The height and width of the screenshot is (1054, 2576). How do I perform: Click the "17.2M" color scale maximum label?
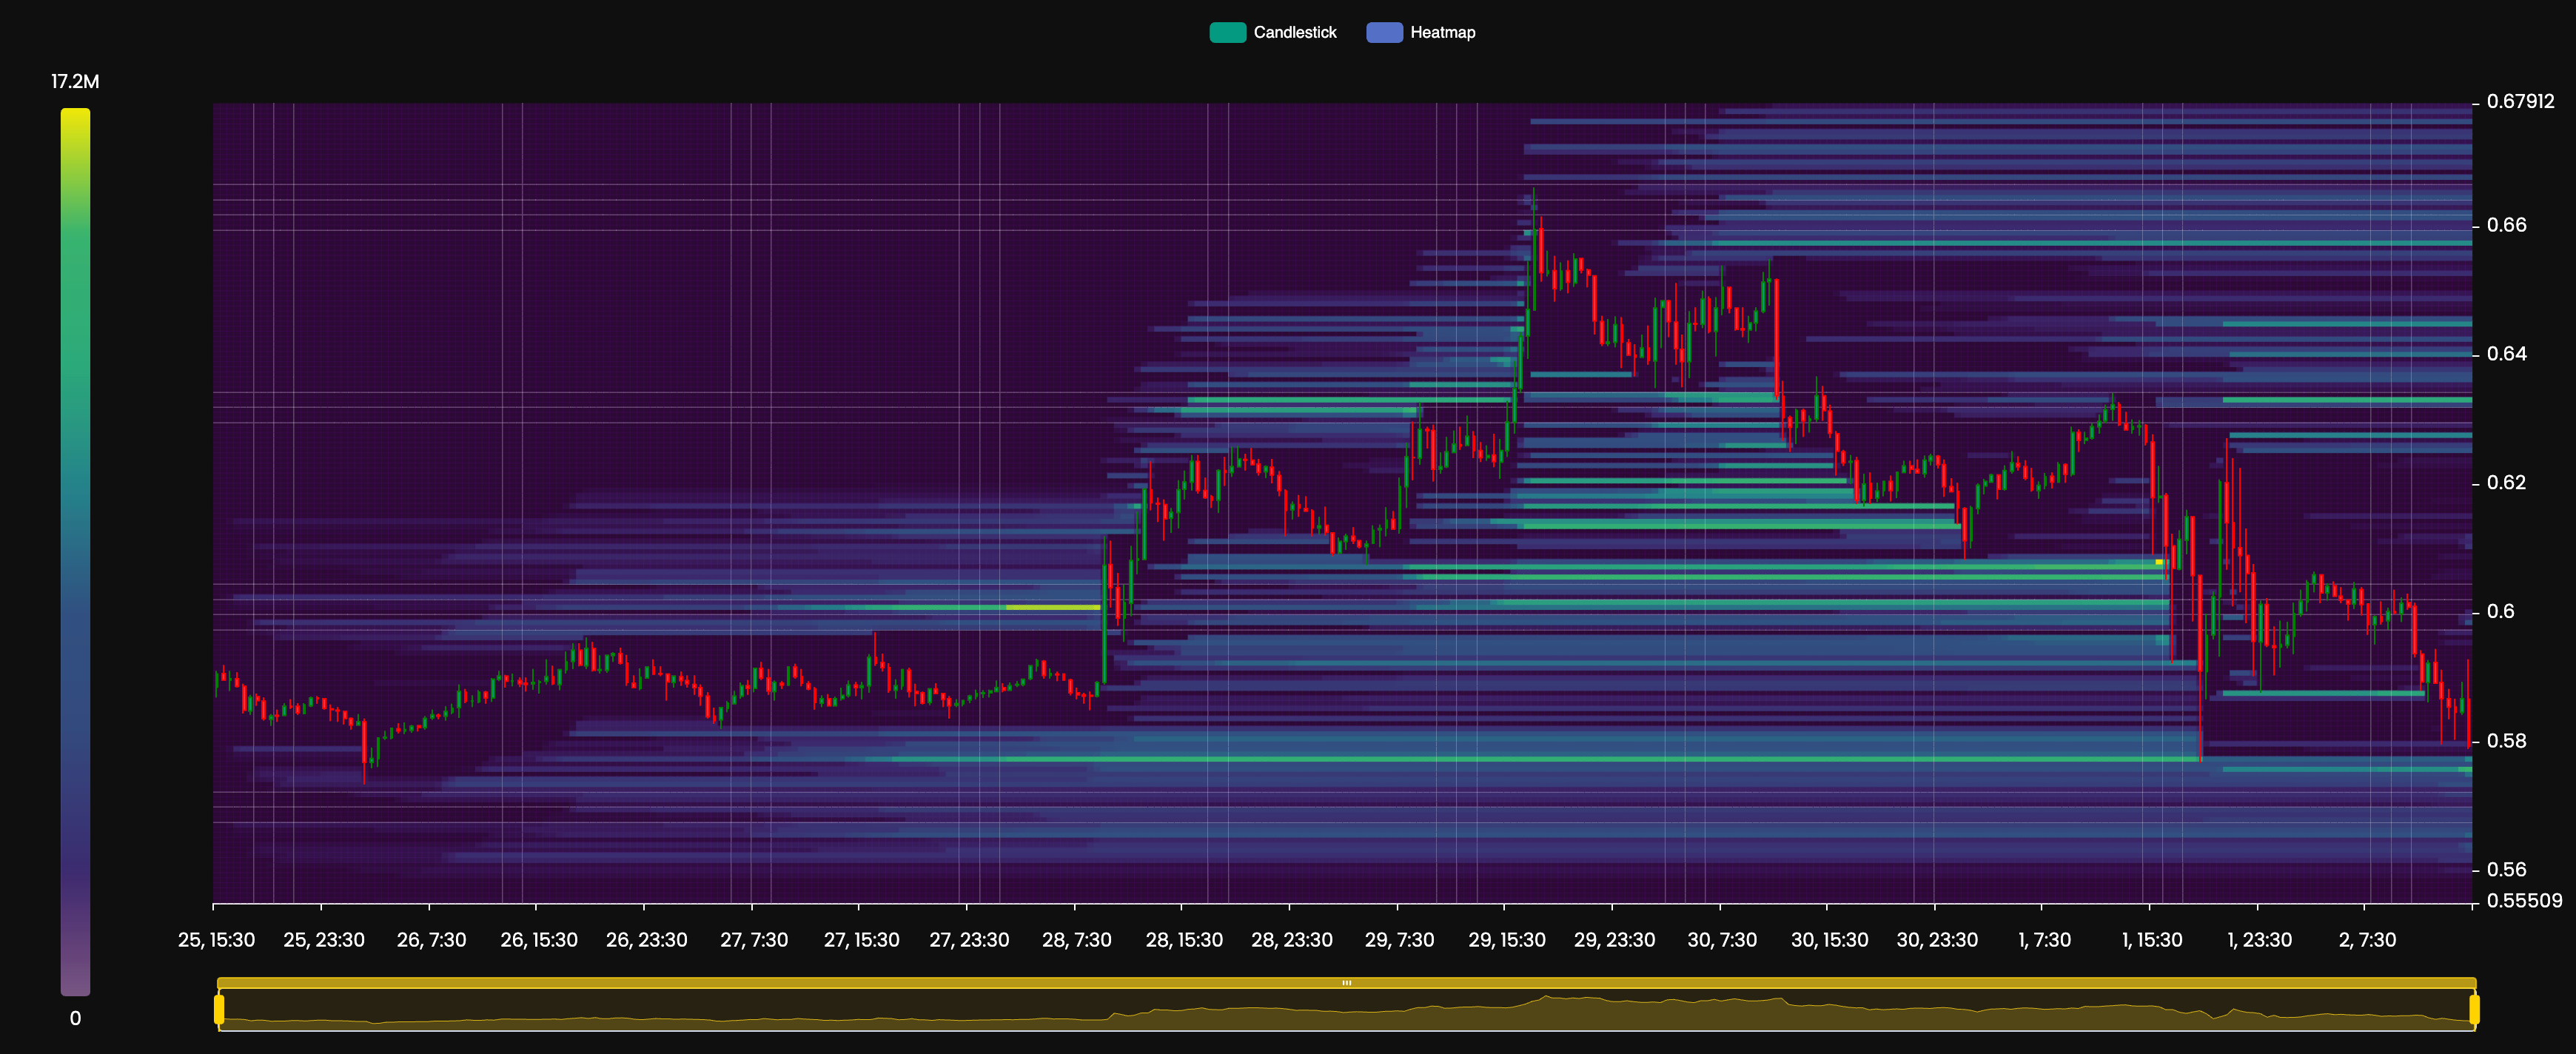click(75, 81)
